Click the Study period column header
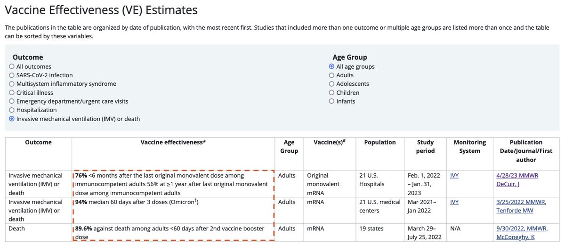Viewport: 565px width, 245px height. 426,147
